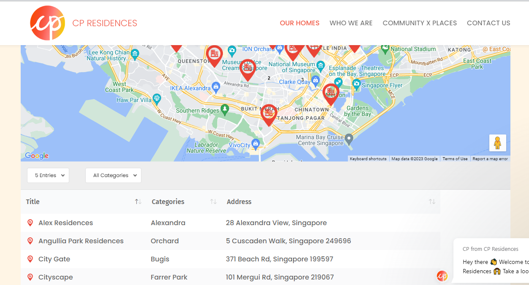Open City Gate listing
Image resolution: width=529 pixels, height=285 pixels.
tap(54, 259)
